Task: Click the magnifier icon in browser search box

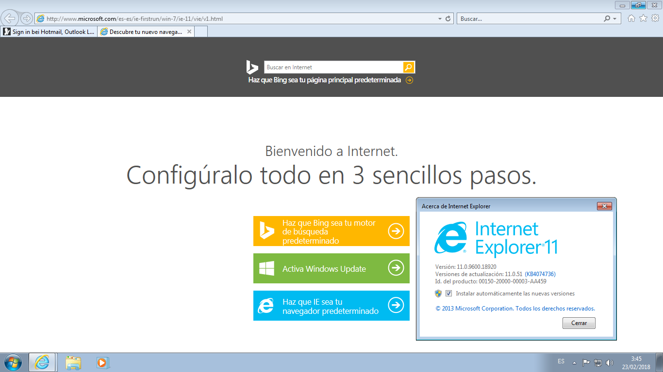Action: pos(607,19)
